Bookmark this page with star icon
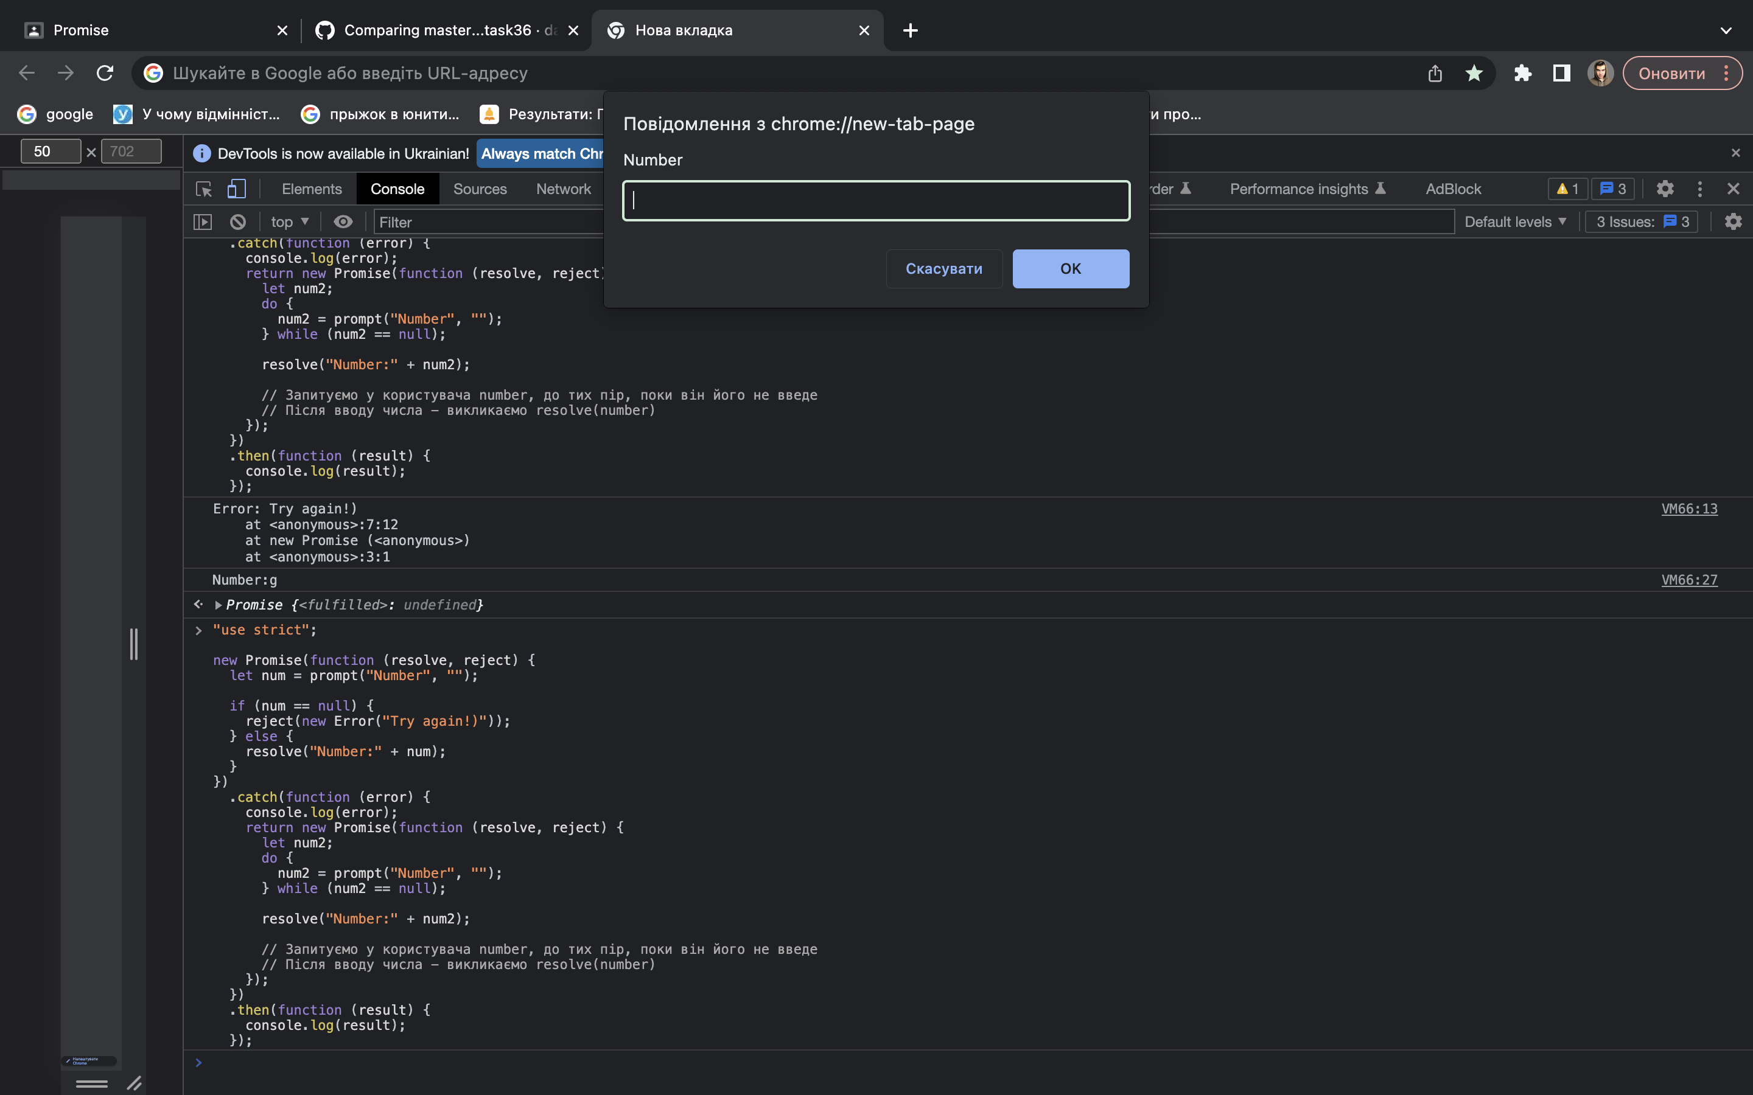Screen dimensions: 1753x1095 point(1474,73)
